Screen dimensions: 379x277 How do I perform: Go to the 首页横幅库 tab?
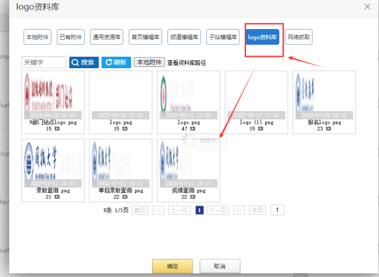pyautogui.click(x=146, y=37)
